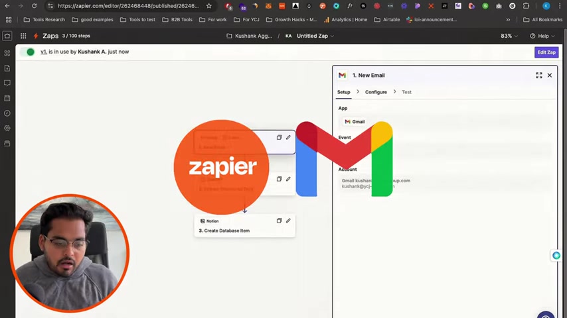This screenshot has height=318, width=567.
Task: Expand the New Email panel to fullscreen
Action: [539, 75]
